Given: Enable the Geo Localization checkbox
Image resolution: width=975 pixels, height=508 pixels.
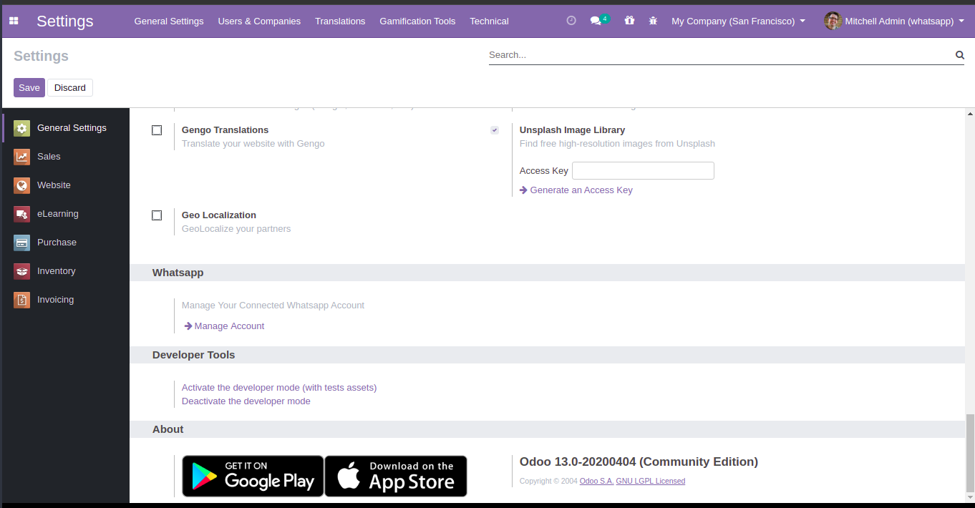Looking at the screenshot, I should point(157,215).
